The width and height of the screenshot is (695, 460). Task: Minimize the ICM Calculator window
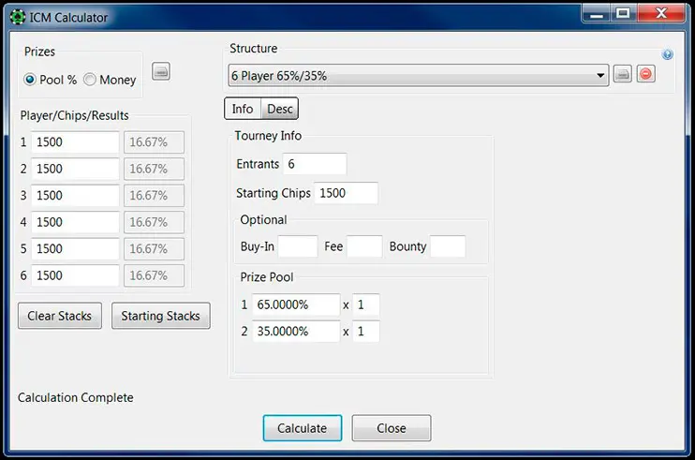click(597, 13)
